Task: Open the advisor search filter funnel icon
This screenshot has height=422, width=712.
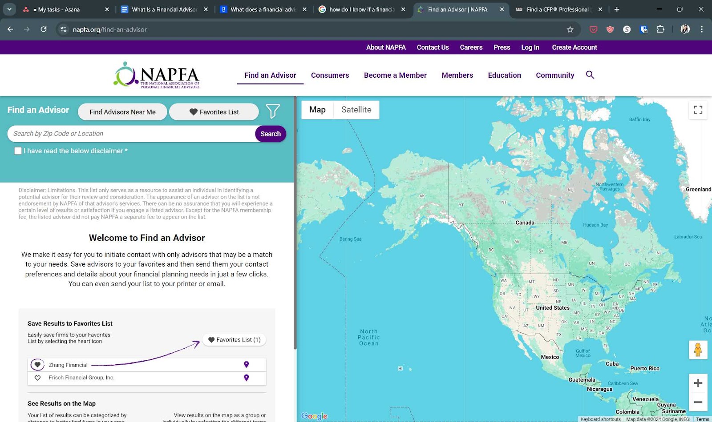Action: pos(273,111)
